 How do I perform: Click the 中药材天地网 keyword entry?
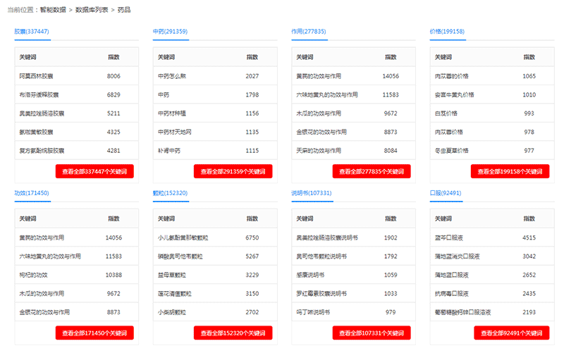click(x=174, y=132)
